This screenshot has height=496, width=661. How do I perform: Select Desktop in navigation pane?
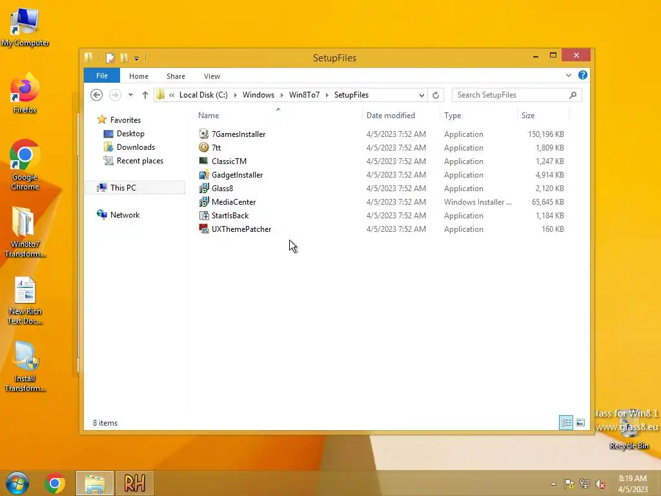click(x=130, y=134)
